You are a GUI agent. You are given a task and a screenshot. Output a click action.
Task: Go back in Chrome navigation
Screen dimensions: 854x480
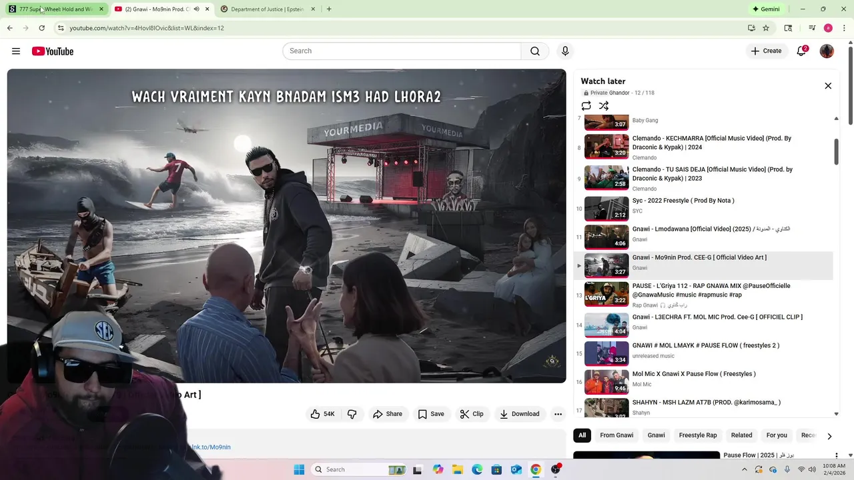(x=9, y=28)
